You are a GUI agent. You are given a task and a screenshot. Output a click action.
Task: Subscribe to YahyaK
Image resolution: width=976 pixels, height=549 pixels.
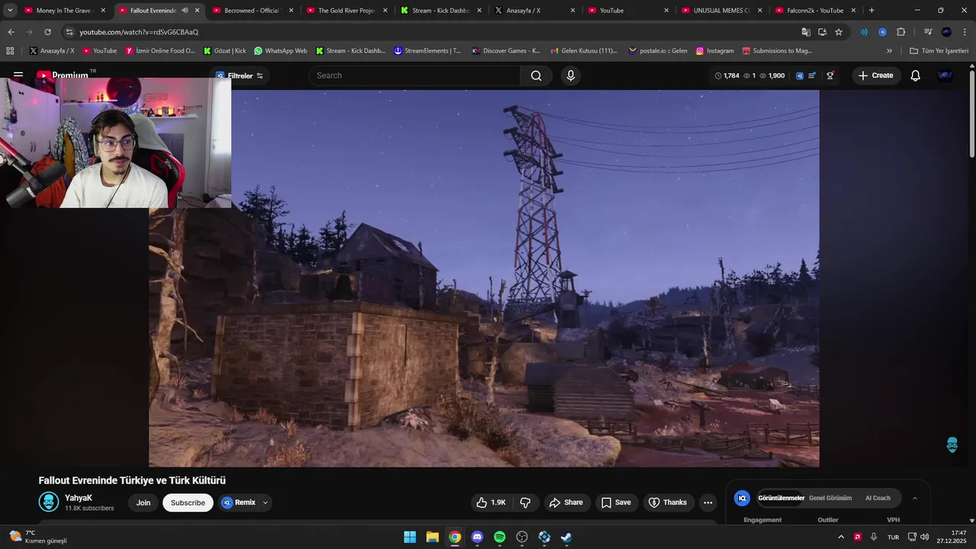pos(188,502)
